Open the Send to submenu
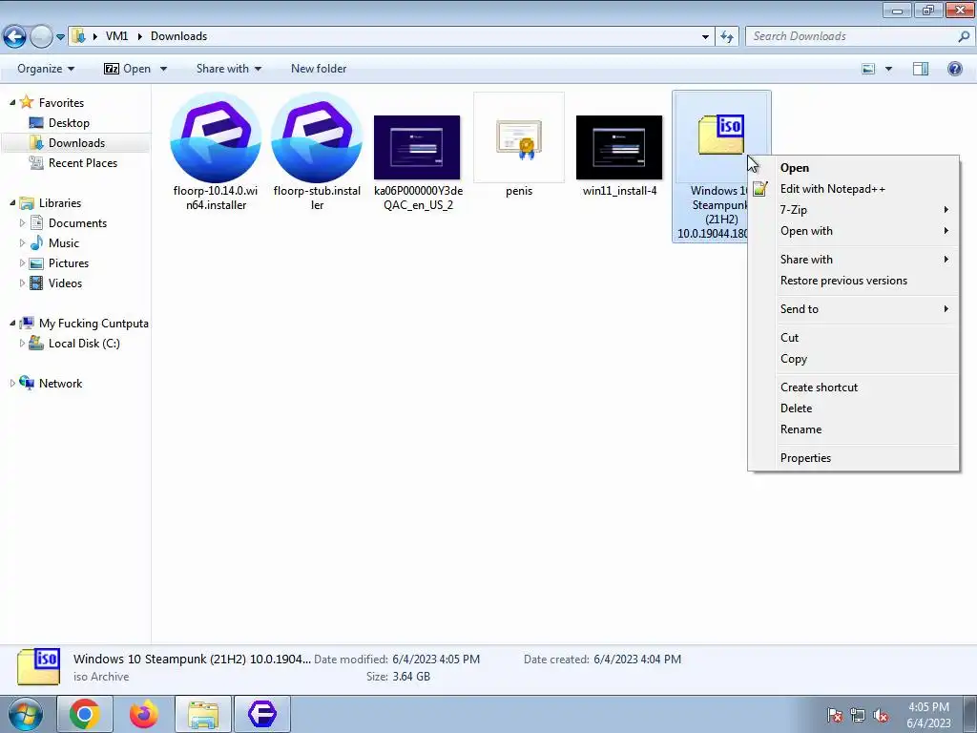Viewport: 977px width, 733px height. click(x=854, y=309)
